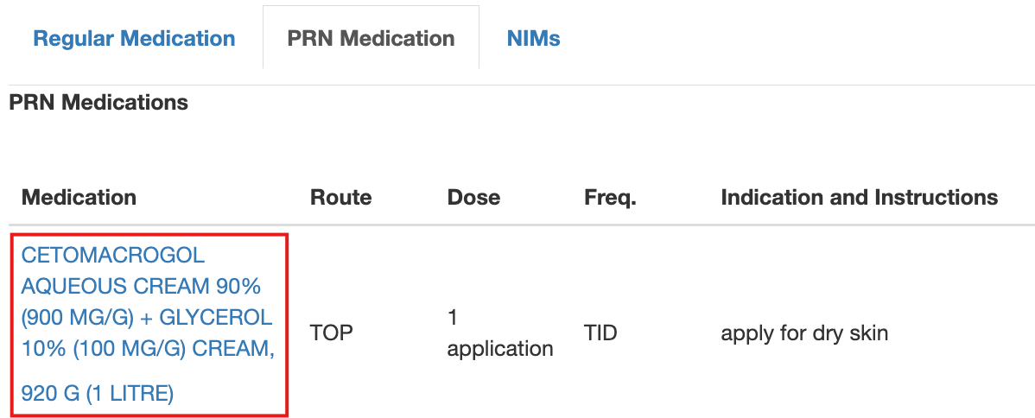This screenshot has height=418, width=1035.
Task: Click the word GLYCEROL in medication link
Action: [x=216, y=317]
